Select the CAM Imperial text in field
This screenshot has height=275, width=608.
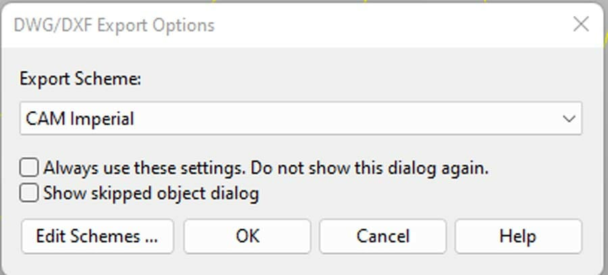(x=80, y=119)
